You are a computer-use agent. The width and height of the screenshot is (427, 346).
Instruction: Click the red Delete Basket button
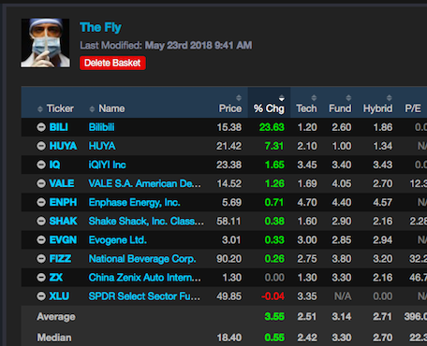[x=112, y=63]
